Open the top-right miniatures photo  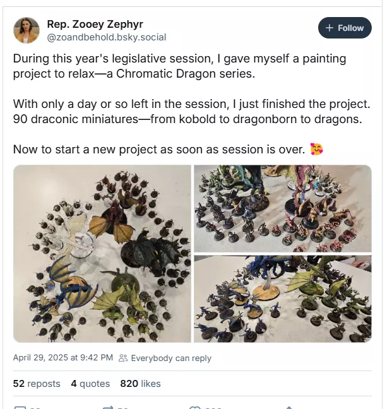pyautogui.click(x=283, y=208)
